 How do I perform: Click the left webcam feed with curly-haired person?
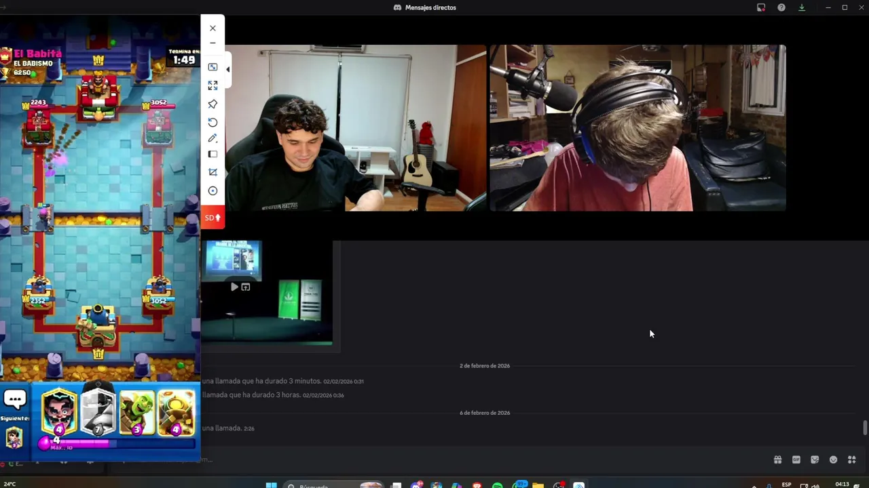[x=356, y=128]
